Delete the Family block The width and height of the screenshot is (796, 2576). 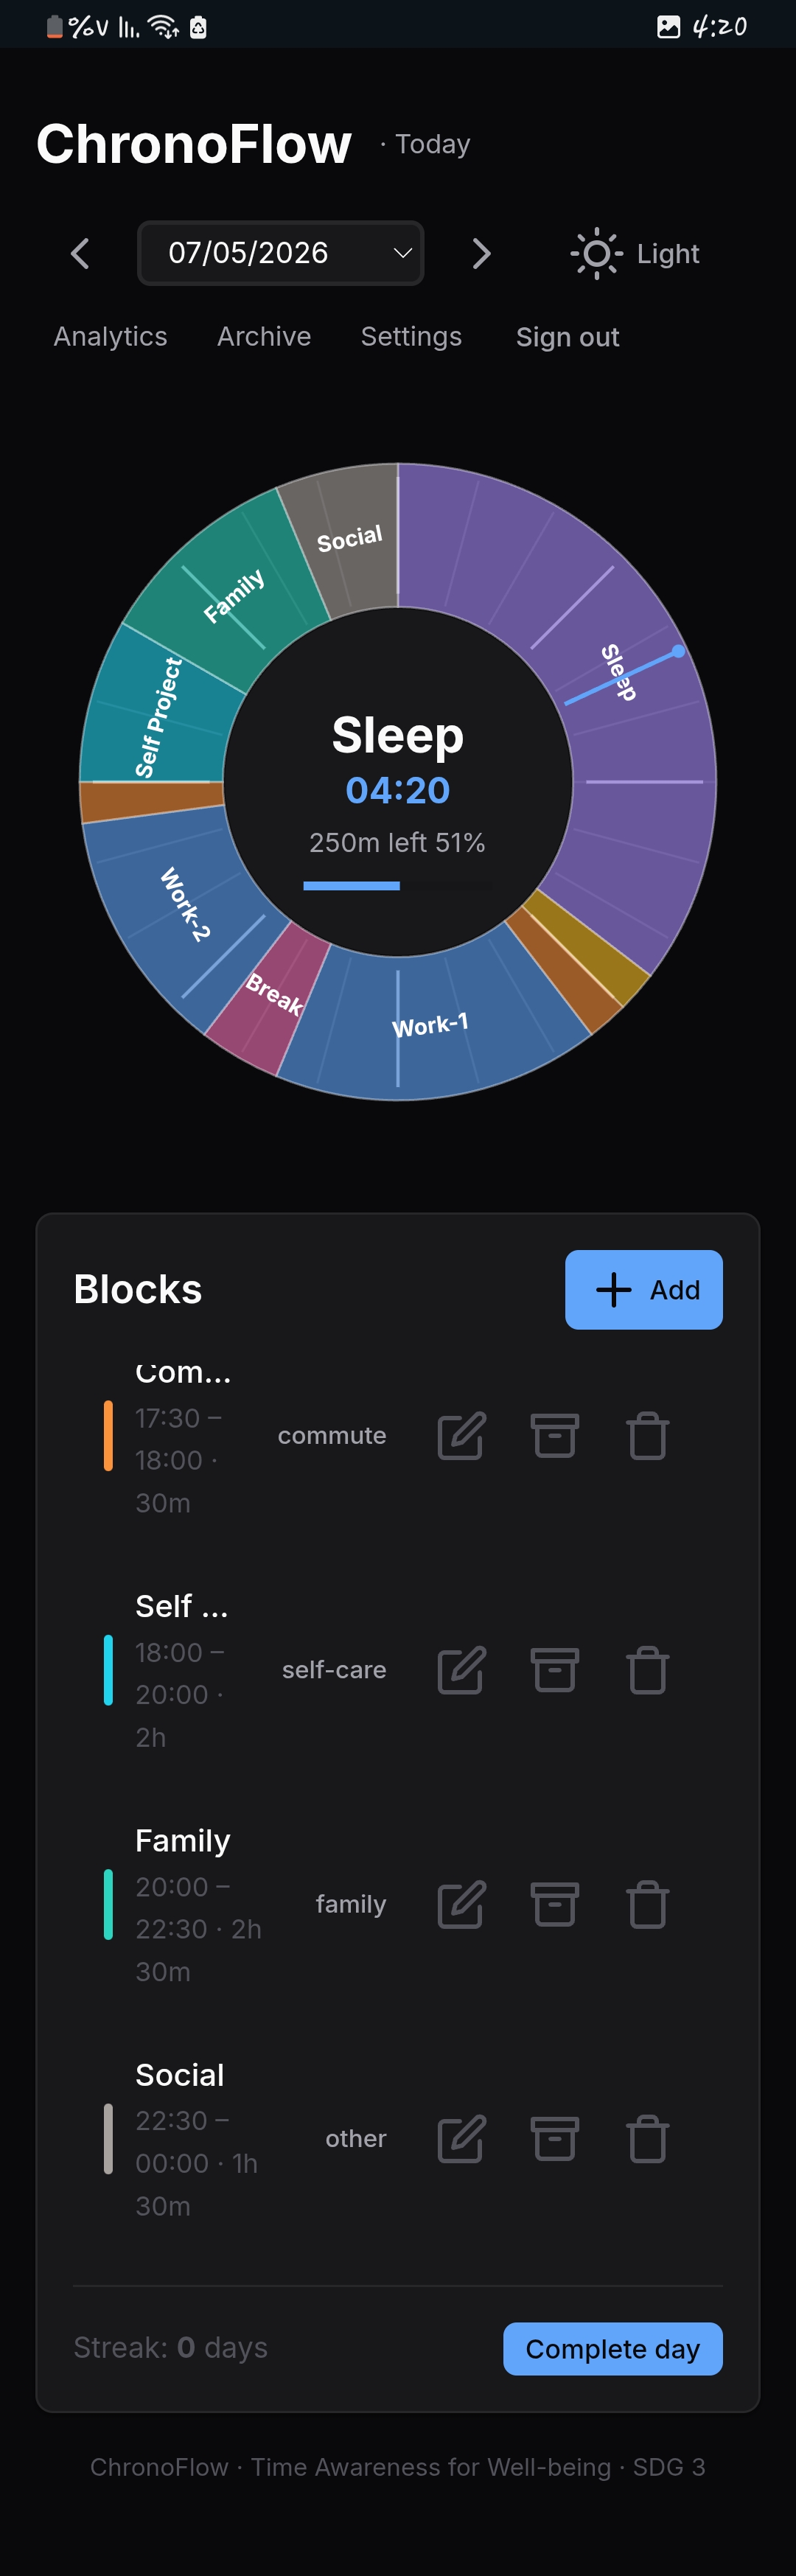pyautogui.click(x=647, y=1904)
